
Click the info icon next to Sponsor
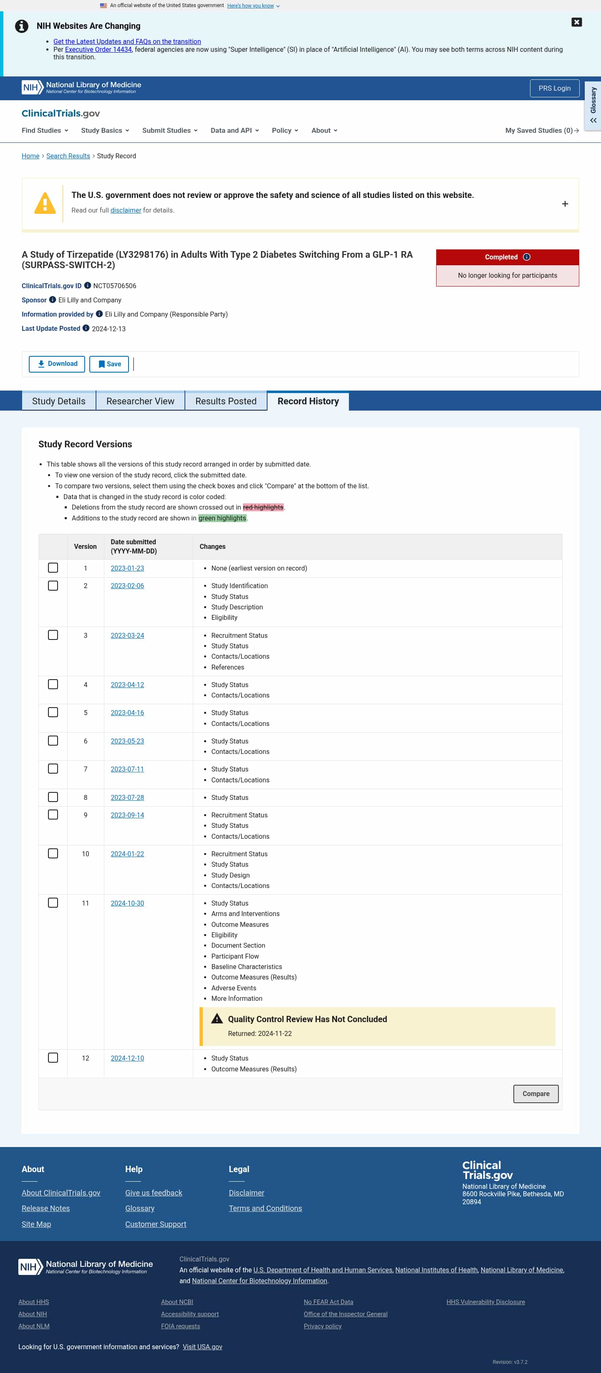click(x=53, y=299)
